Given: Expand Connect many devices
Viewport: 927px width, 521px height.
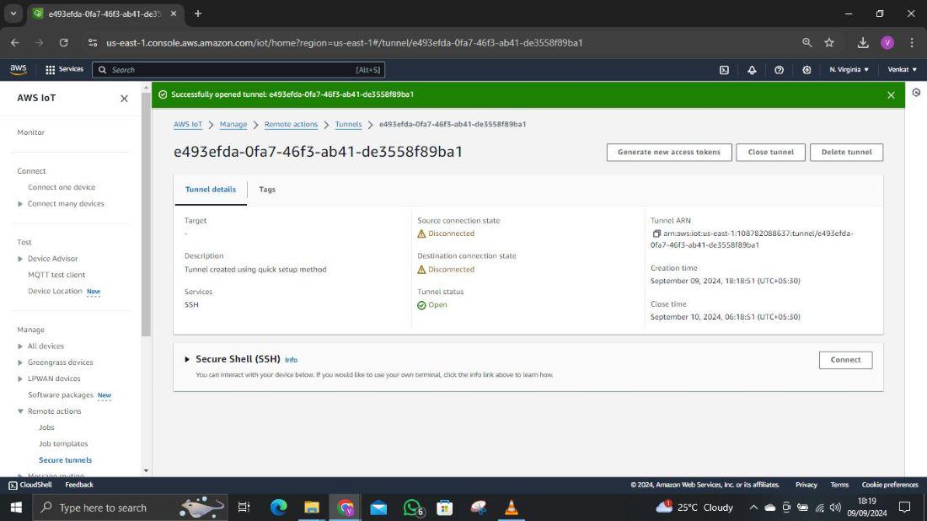Looking at the screenshot, I should tap(20, 204).
